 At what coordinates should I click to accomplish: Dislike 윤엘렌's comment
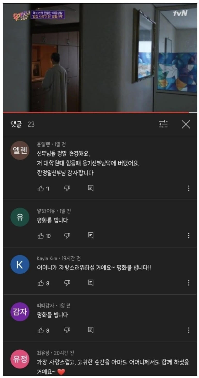67,188
